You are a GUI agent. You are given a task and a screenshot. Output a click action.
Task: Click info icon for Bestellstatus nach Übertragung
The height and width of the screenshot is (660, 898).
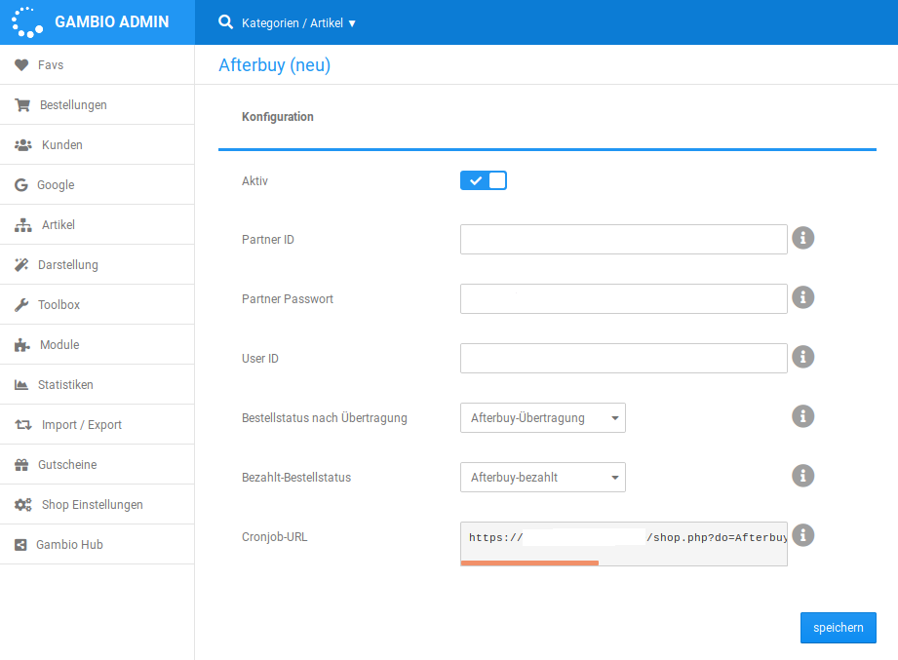pos(802,416)
